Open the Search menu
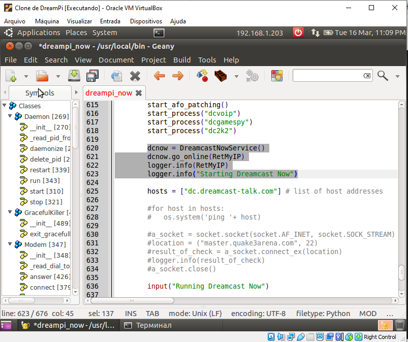Image resolution: width=408 pixels, height=342 pixels. (x=56, y=60)
